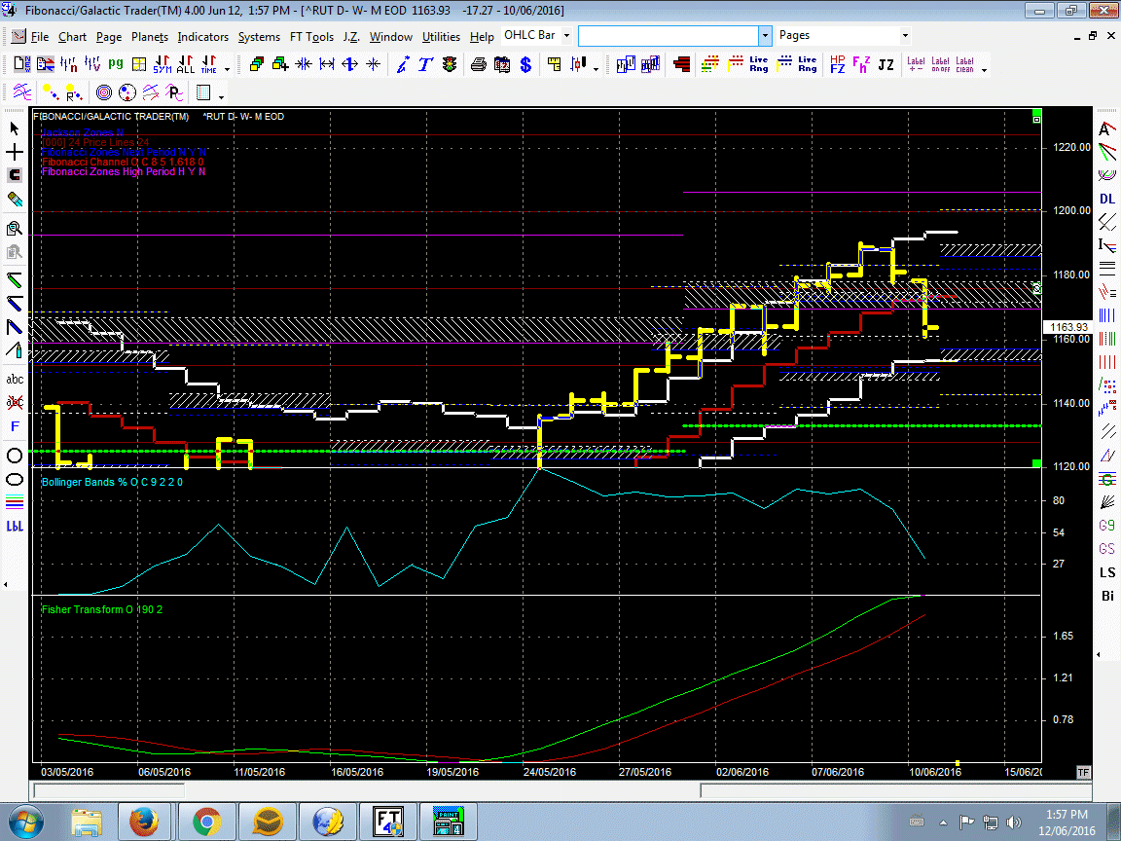Toggle the second Live Rng button
Image resolution: width=1121 pixels, height=841 pixels.
[x=807, y=64]
